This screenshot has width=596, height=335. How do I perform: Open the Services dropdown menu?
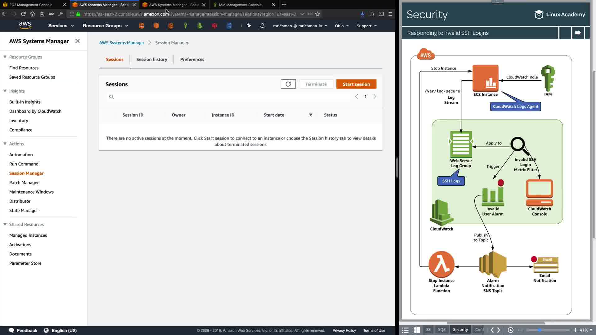pos(61,26)
